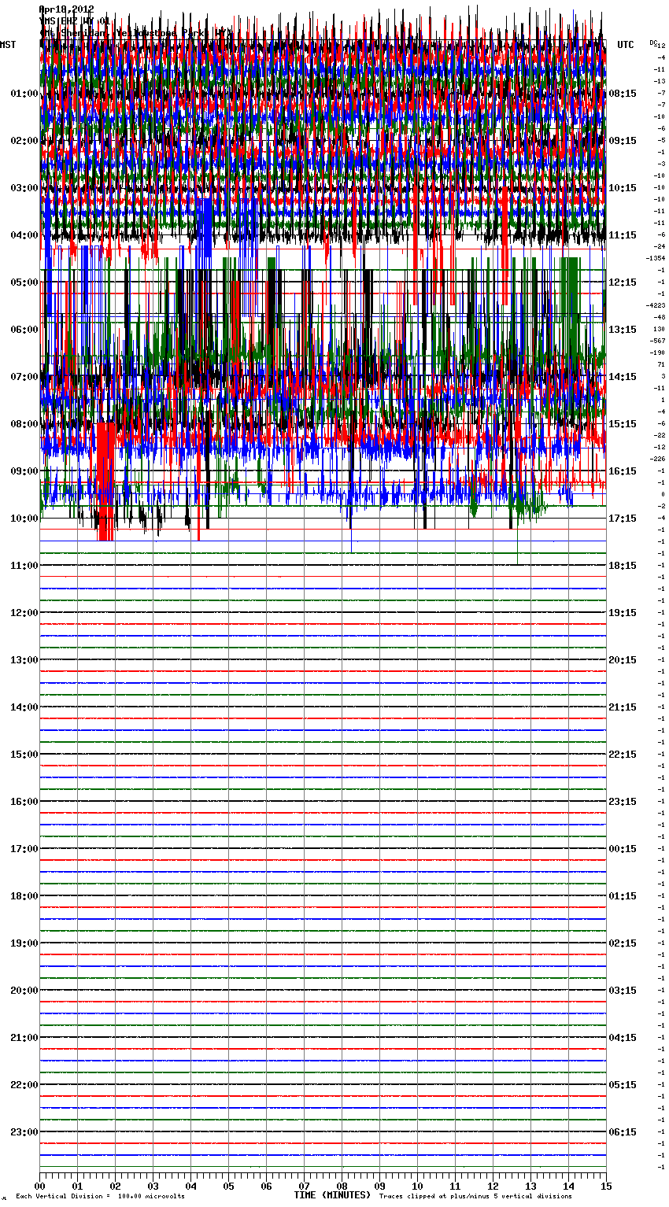Screen dimensions: 669x1207
Task: Pick the '17:15' UTC time label
Action: (x=623, y=519)
